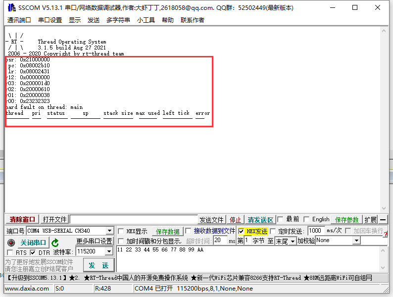The height and width of the screenshot is (297, 393).
Task: Click the green refresh port icon
Action: 55,243
